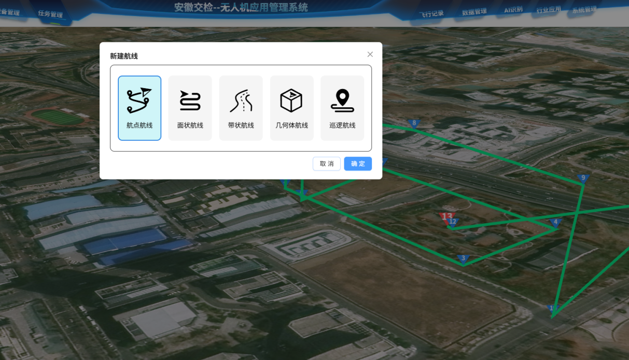
Task: Choose the 面状航线 area route icon
Action: [x=190, y=100]
